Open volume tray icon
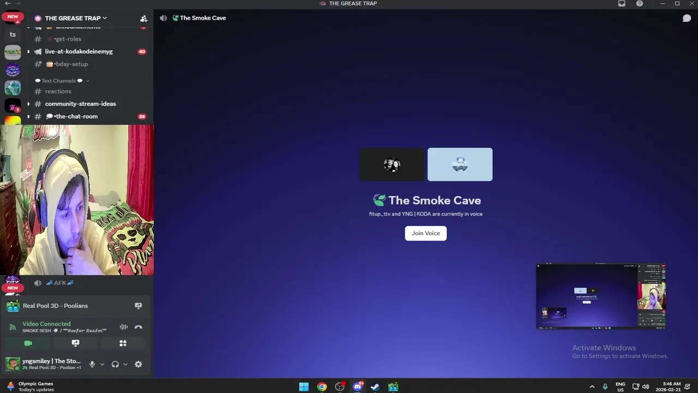This screenshot has height=393, width=698. click(646, 386)
